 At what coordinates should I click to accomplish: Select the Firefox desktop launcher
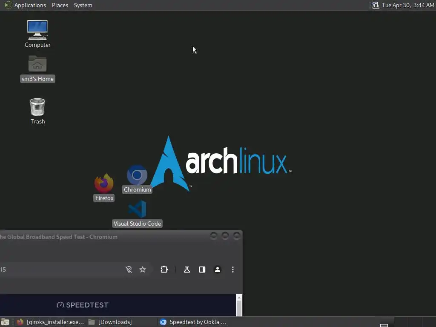[x=104, y=188]
